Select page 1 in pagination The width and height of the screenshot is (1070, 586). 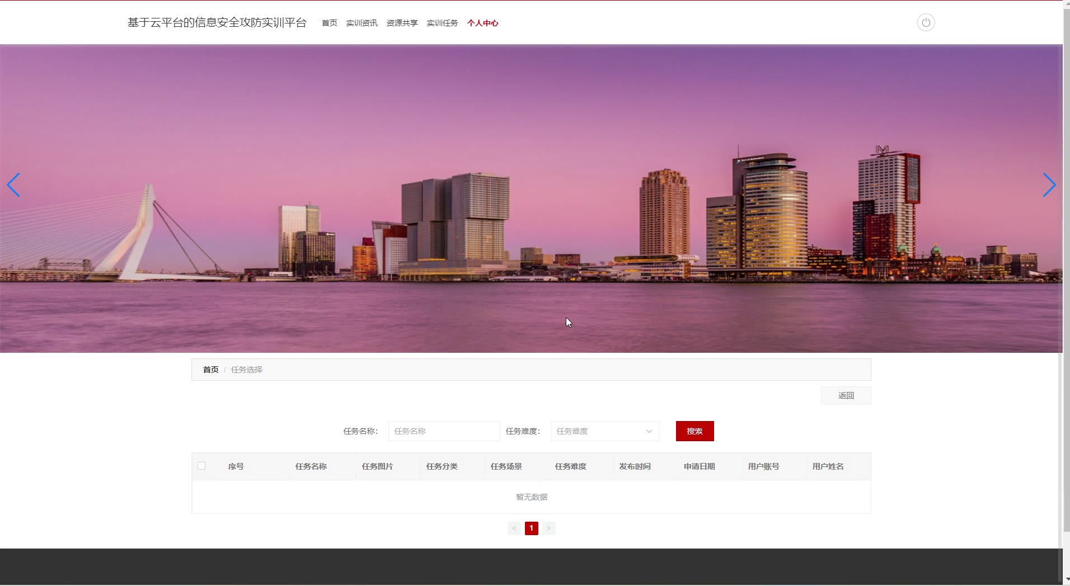pos(531,528)
